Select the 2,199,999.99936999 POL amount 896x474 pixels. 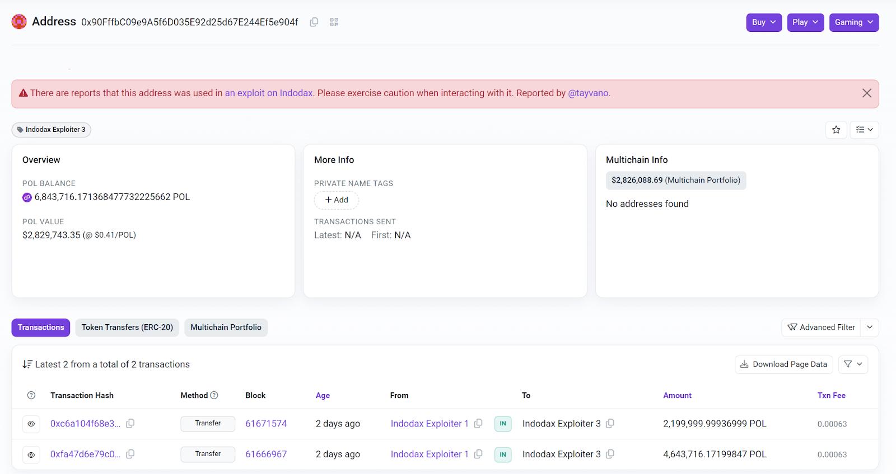pos(715,424)
